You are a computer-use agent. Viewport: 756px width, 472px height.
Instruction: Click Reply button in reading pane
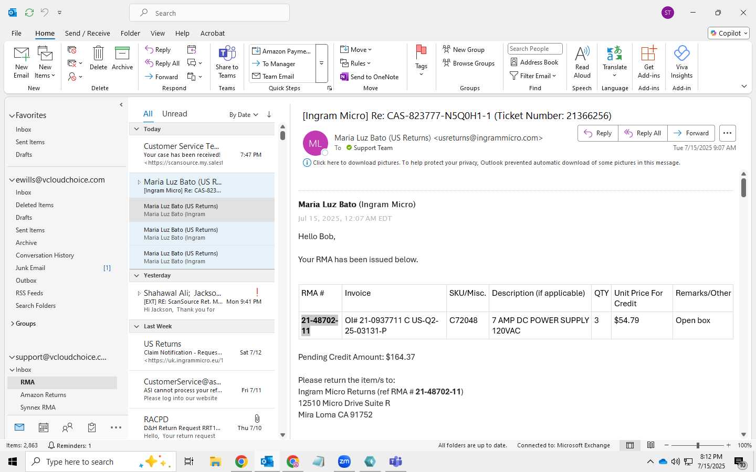click(598, 133)
